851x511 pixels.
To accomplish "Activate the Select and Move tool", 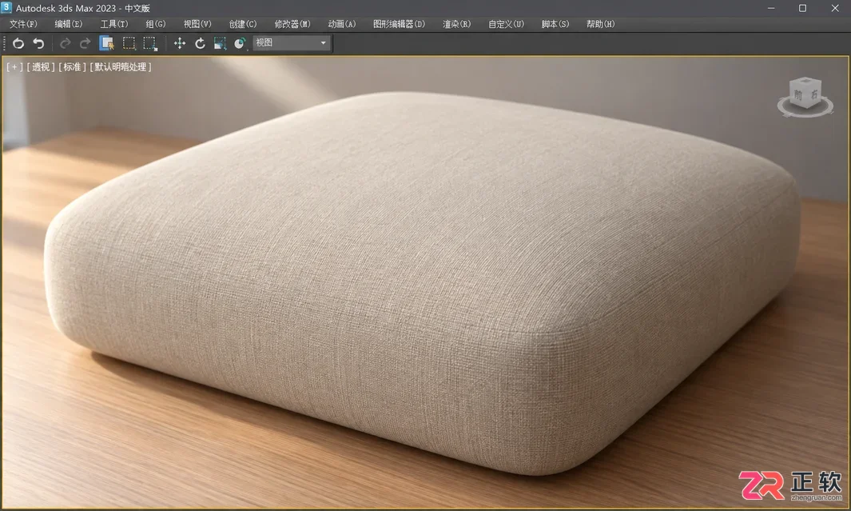I will 180,43.
